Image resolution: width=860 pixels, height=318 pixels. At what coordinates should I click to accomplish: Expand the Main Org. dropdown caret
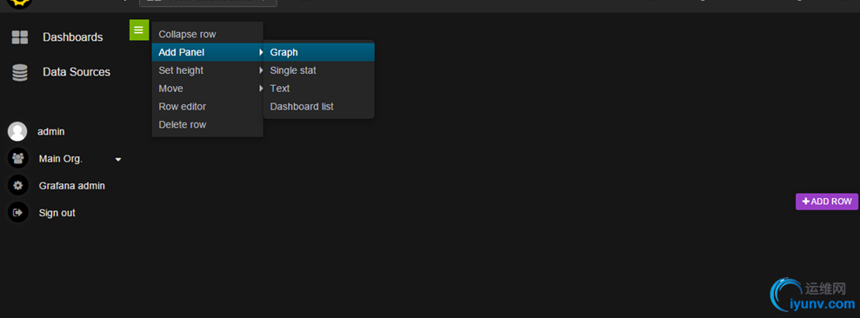(x=118, y=160)
